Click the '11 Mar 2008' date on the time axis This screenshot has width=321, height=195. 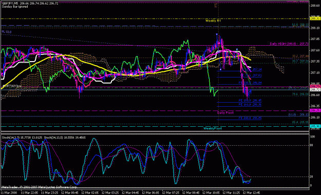coord(9,193)
